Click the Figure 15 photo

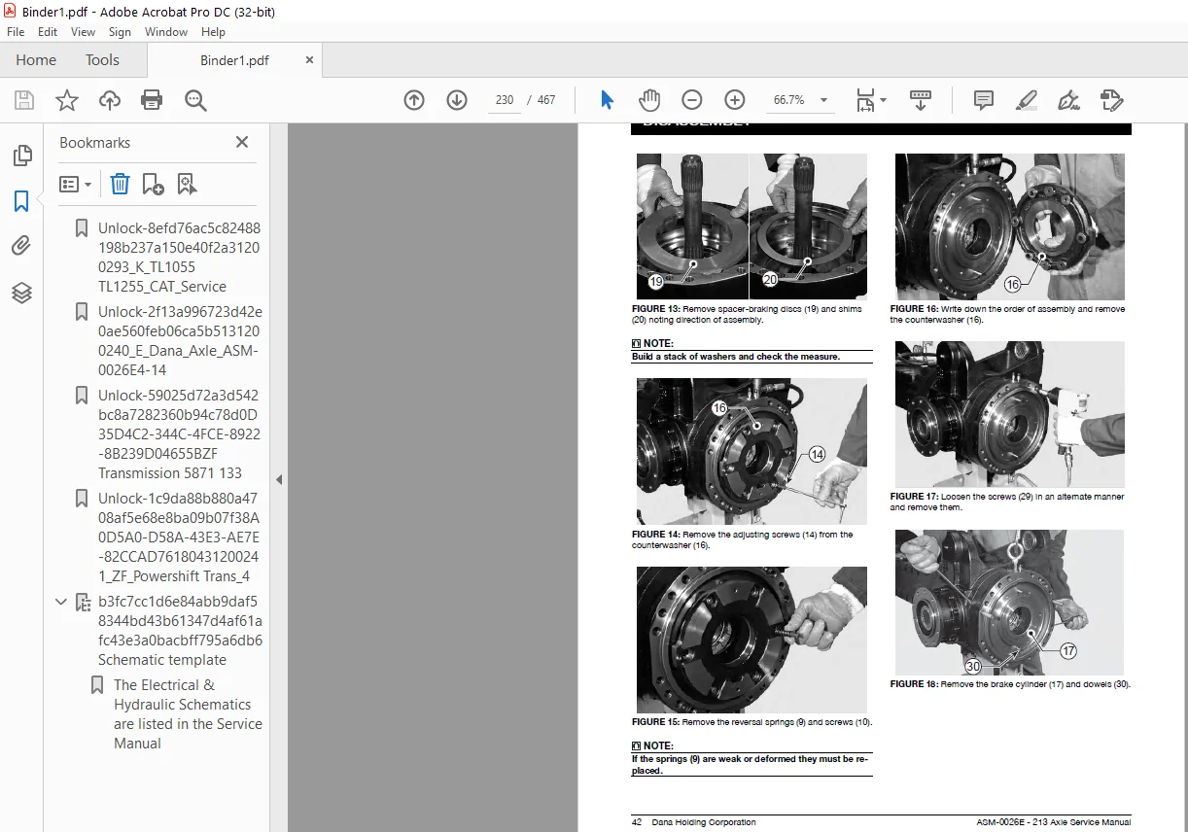751,641
